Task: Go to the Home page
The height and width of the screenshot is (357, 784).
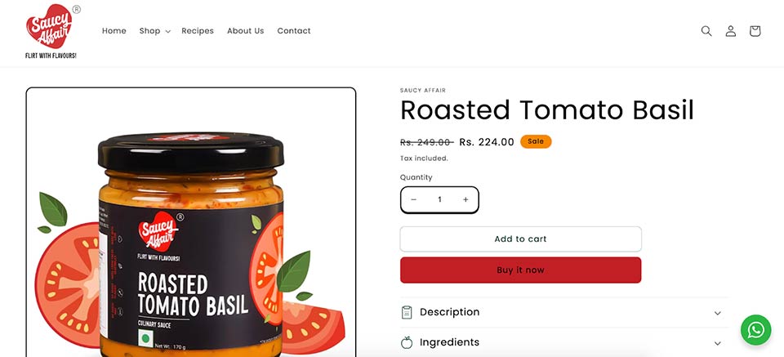Action: coord(114,31)
